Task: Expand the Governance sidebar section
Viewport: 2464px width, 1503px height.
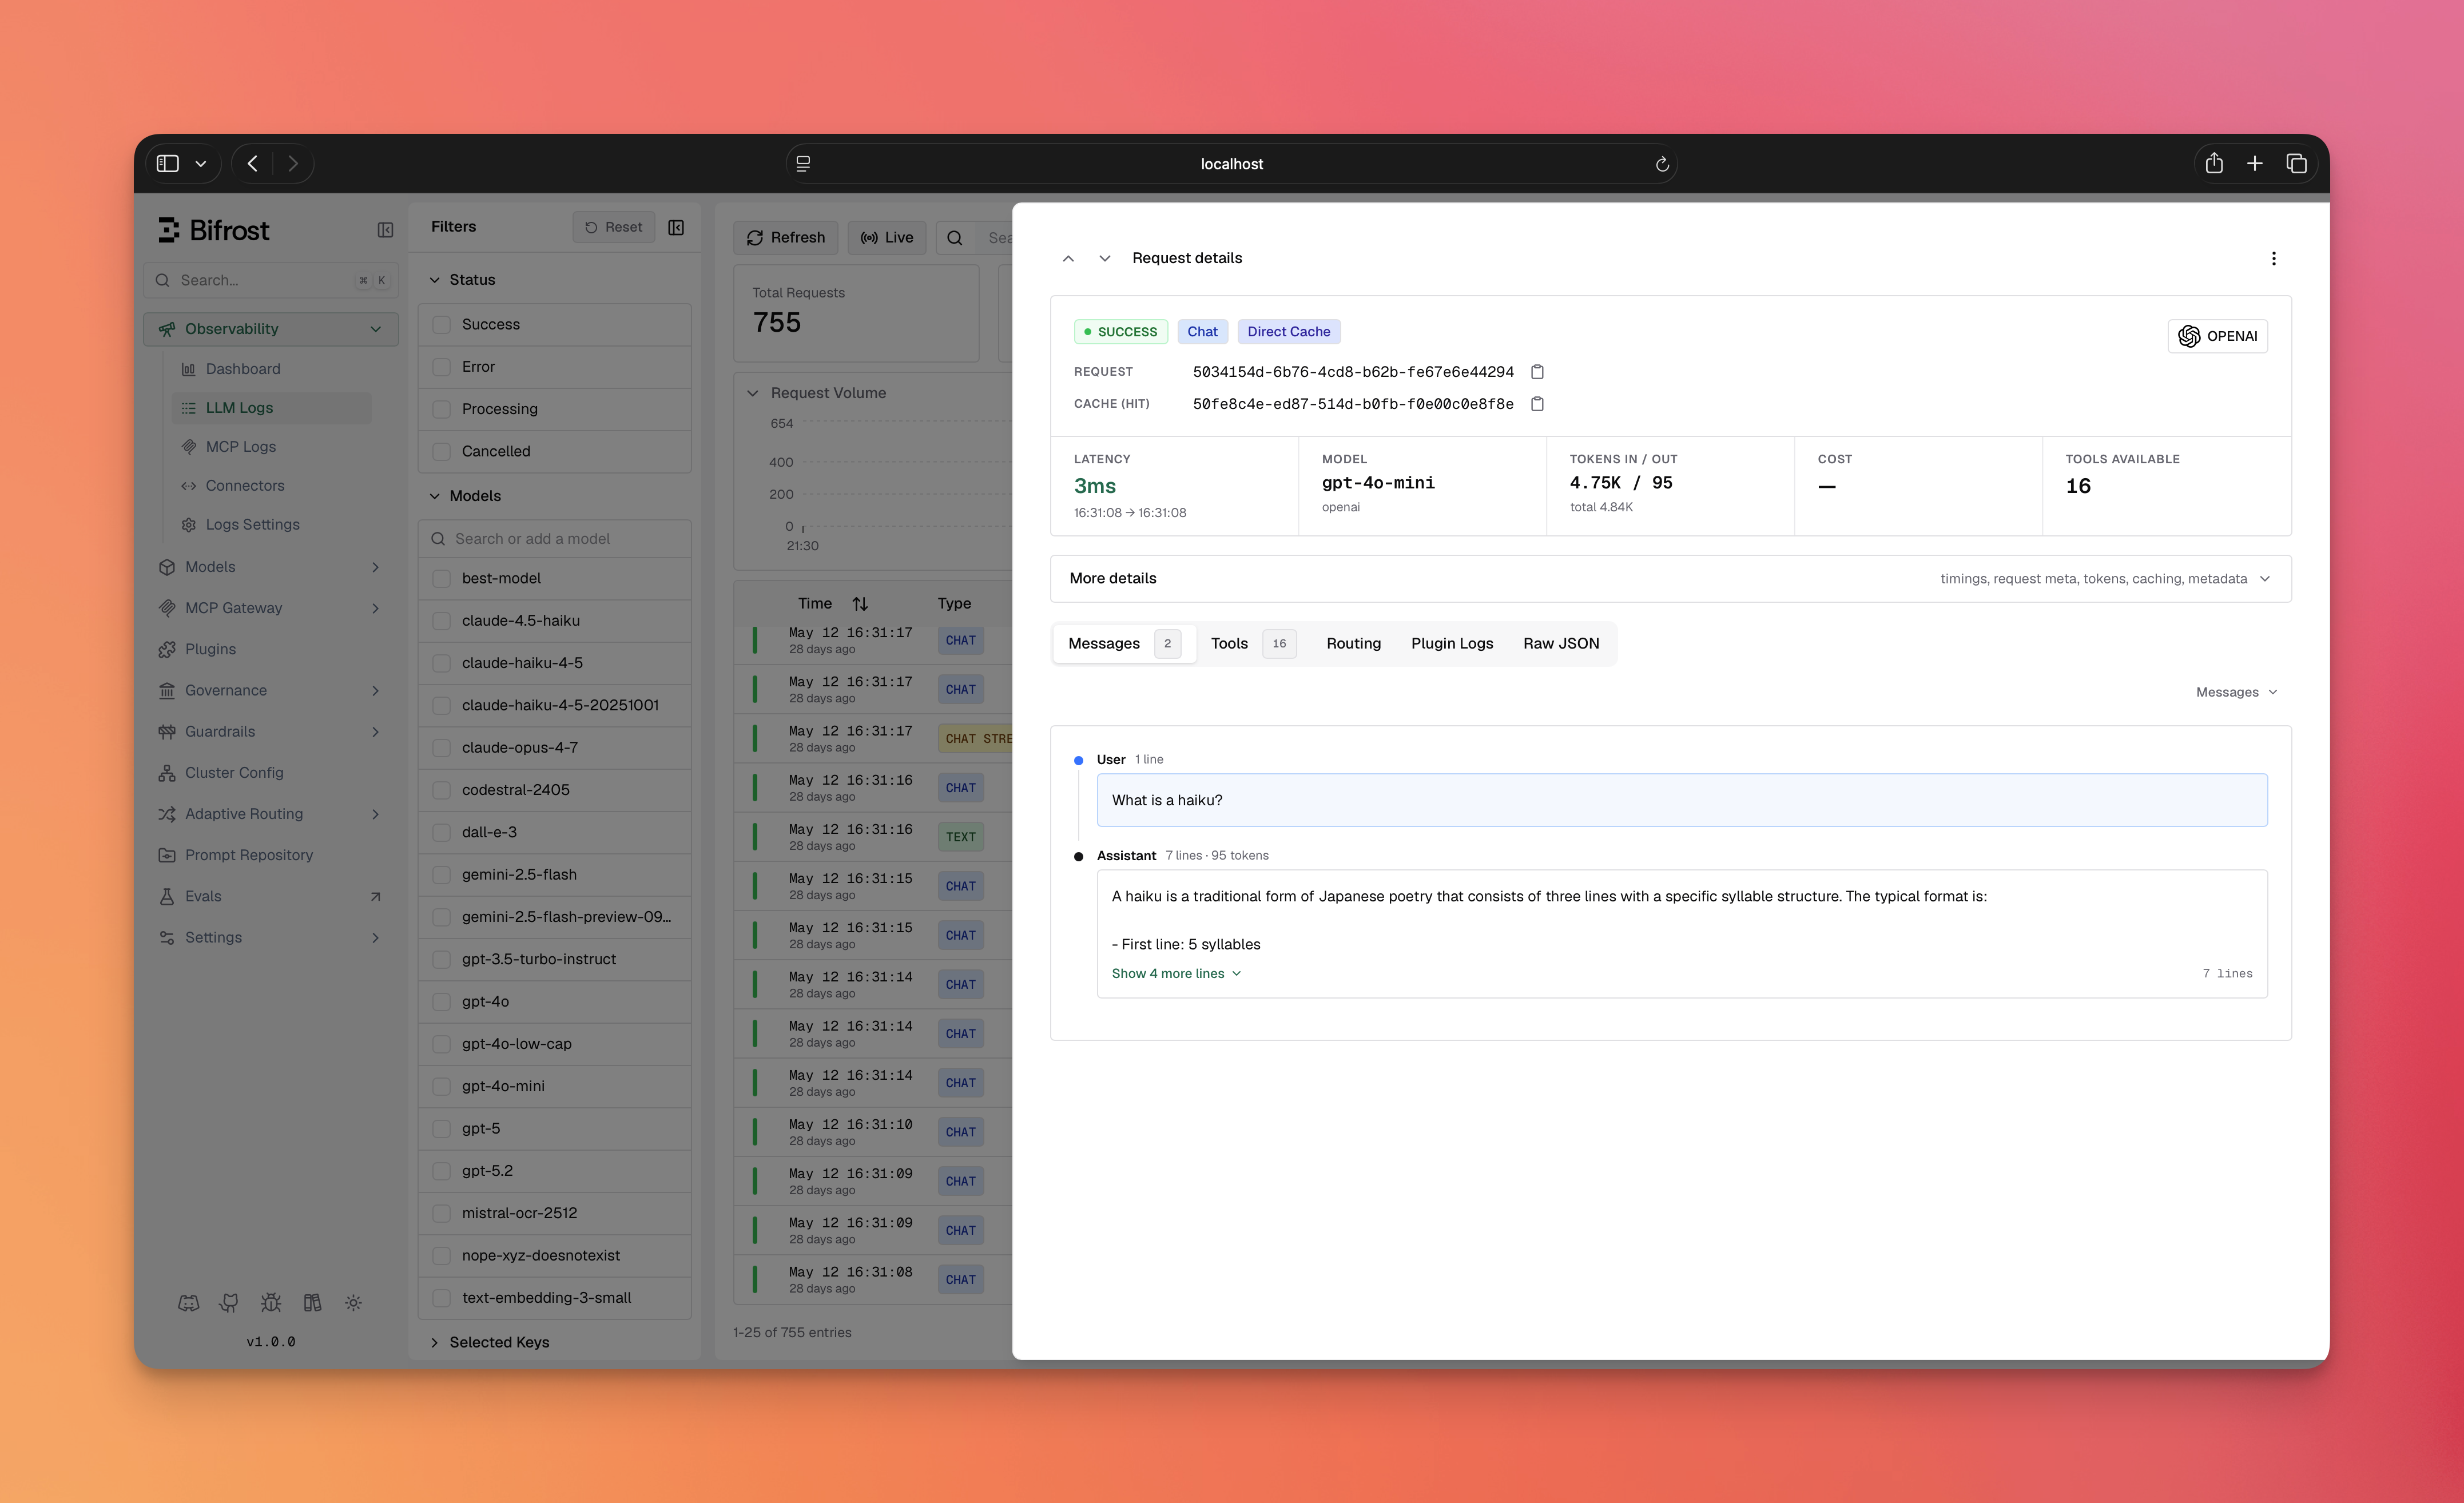Action: [270, 690]
